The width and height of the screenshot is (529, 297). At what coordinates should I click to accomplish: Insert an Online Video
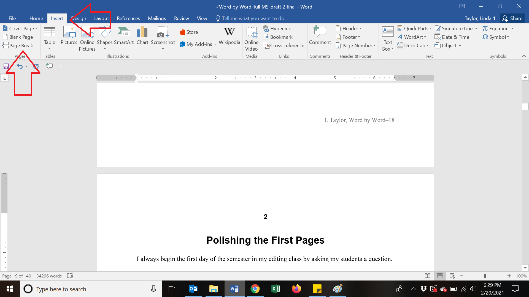251,38
